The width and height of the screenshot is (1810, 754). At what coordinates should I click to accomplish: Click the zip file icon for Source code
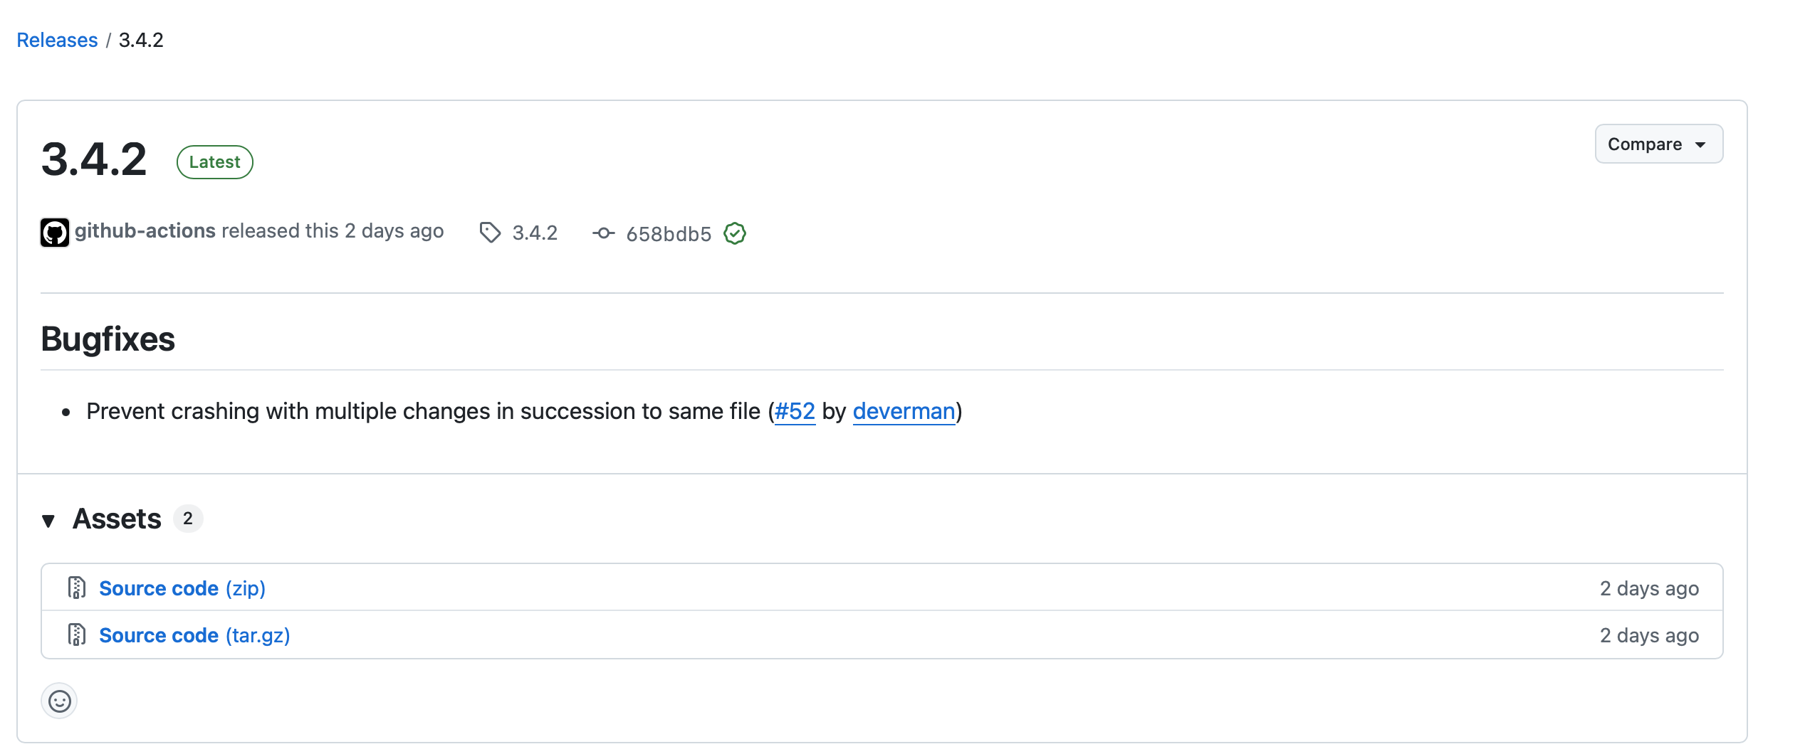[77, 588]
